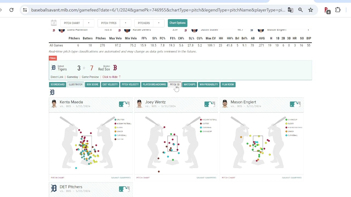Open the browser Extensions puzzle icon
The width and height of the screenshot is (351, 197).
338,10
